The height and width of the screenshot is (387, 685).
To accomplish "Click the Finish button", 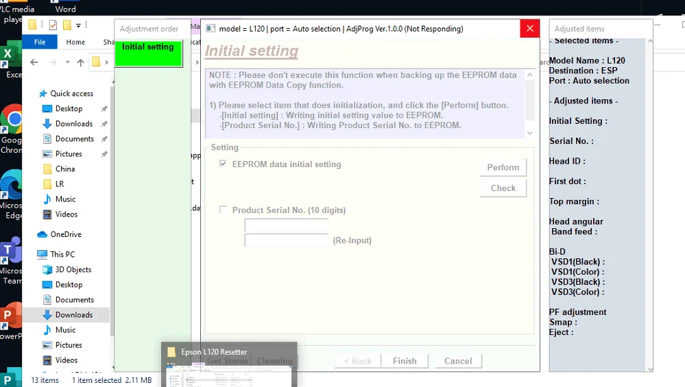I will point(405,361).
